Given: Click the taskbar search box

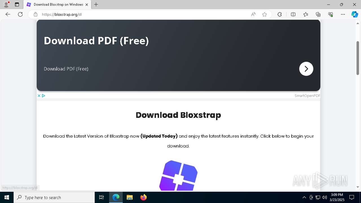Looking at the screenshot, I should tap(54, 197).
